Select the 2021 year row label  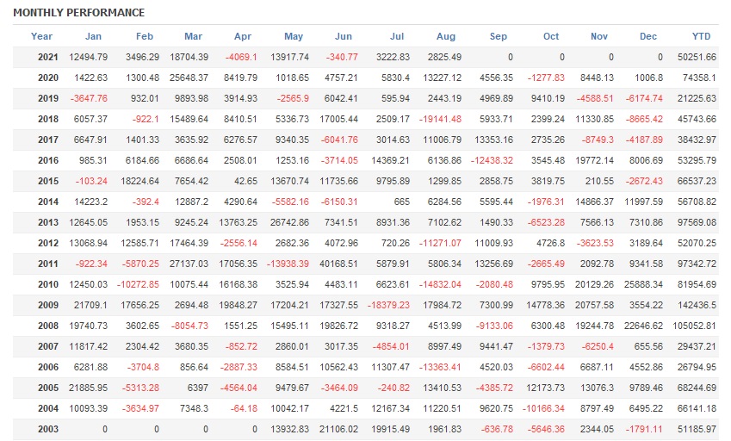pyautogui.click(x=48, y=57)
